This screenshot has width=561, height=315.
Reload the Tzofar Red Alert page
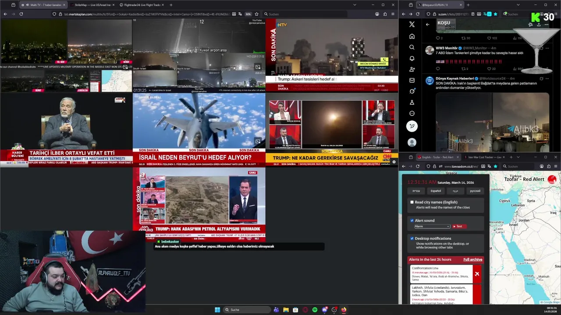tap(417, 166)
